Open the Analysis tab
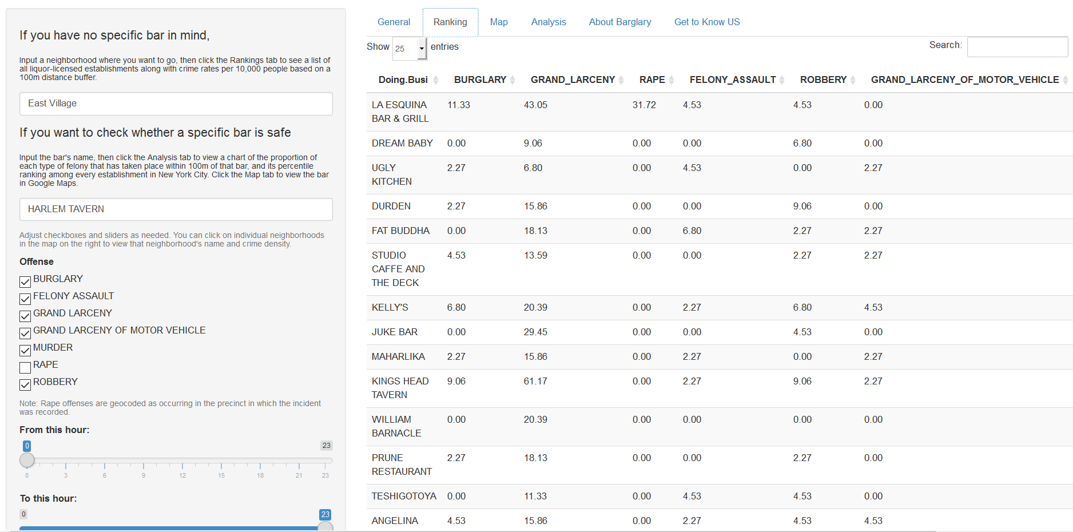The height and width of the screenshot is (532, 1073). click(549, 22)
